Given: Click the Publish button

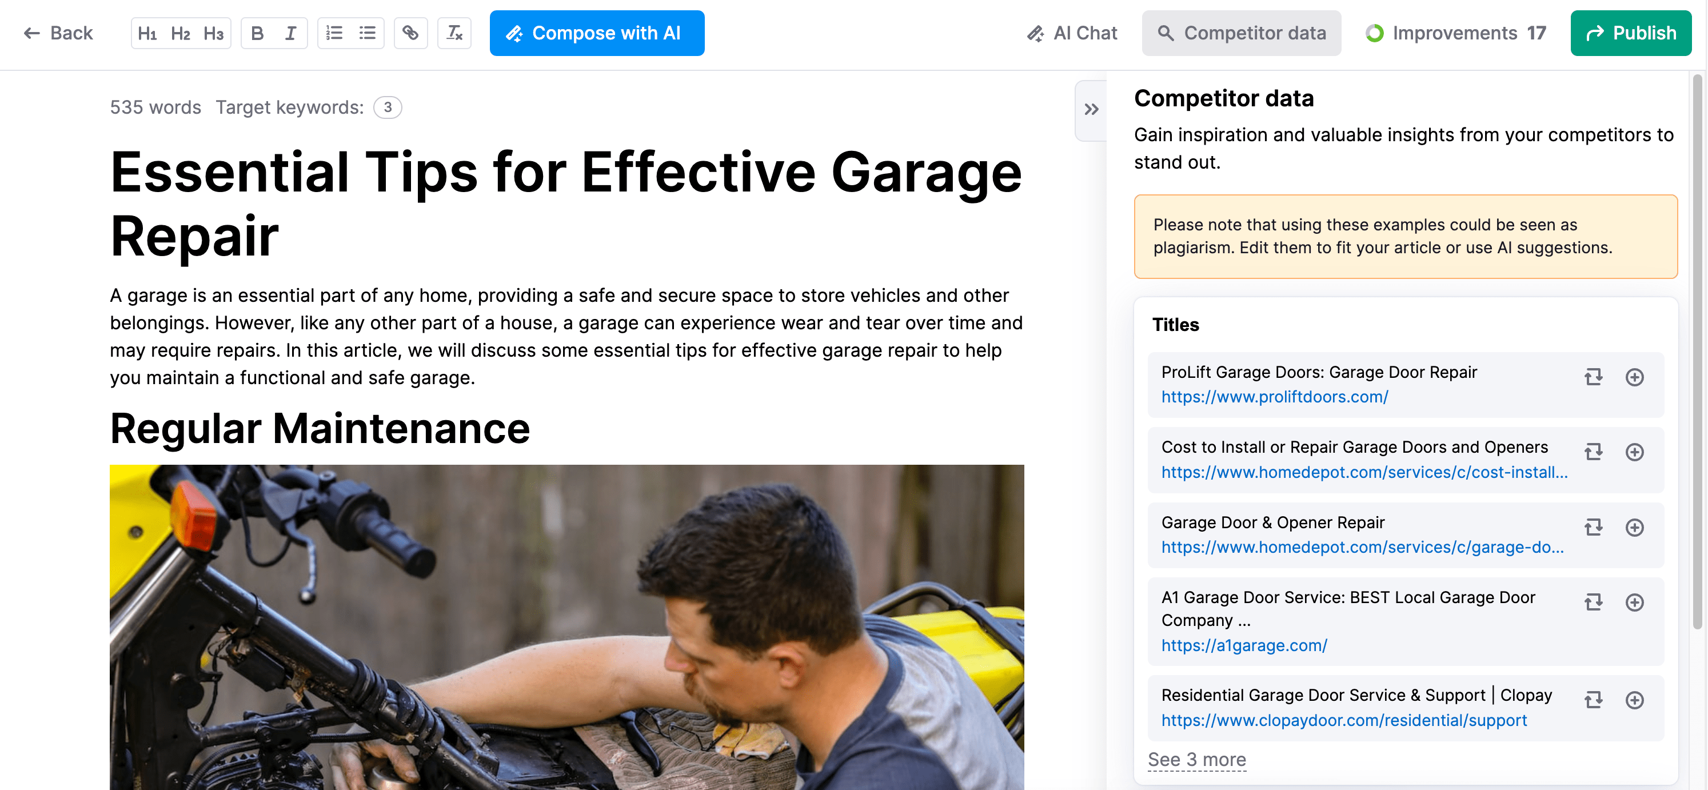Looking at the screenshot, I should point(1630,31).
